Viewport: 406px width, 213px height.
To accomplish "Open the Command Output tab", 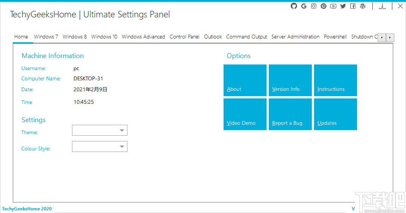I will coord(247,37).
